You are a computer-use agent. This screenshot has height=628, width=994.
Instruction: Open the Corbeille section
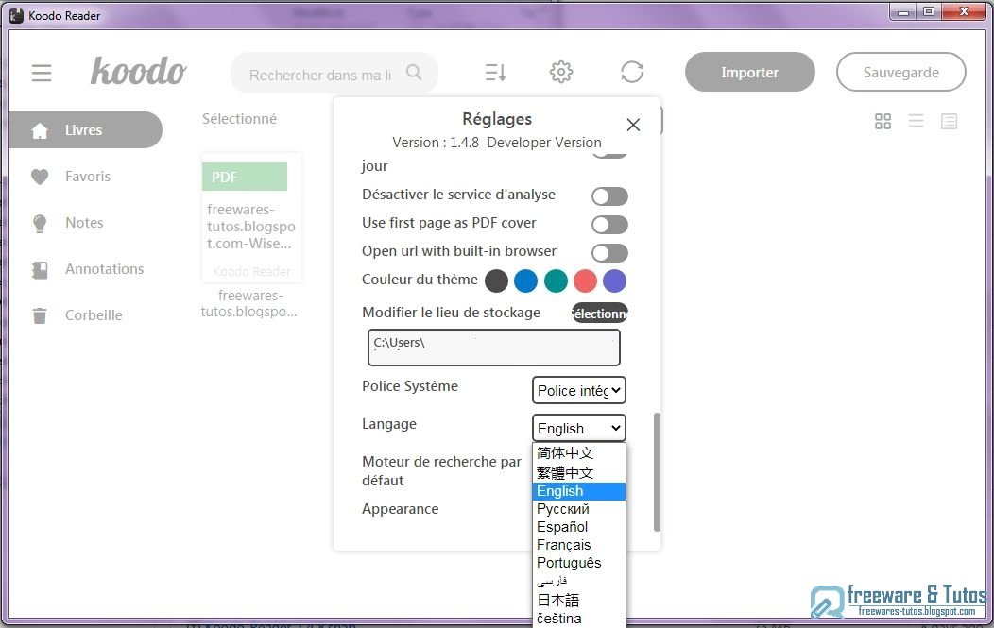click(x=94, y=315)
